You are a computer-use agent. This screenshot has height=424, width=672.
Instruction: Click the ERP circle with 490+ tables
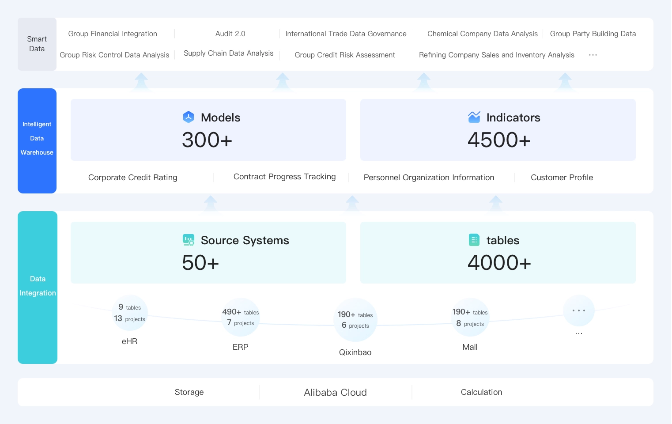coord(241,318)
